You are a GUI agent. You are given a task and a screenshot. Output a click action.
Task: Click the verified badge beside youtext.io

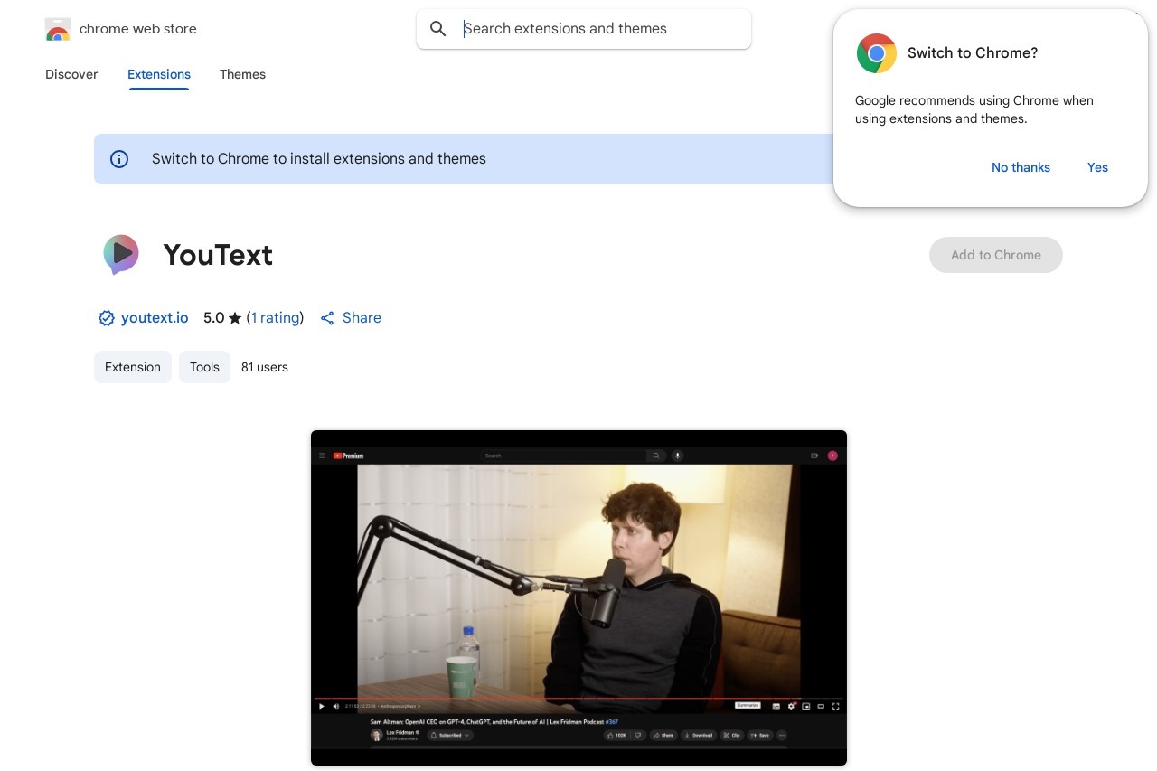[107, 318]
